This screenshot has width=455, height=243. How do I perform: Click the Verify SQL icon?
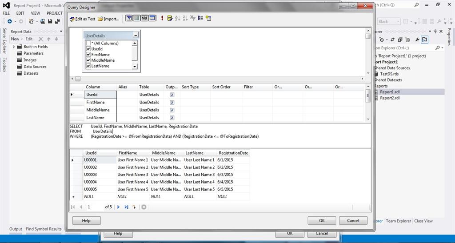tap(170, 18)
